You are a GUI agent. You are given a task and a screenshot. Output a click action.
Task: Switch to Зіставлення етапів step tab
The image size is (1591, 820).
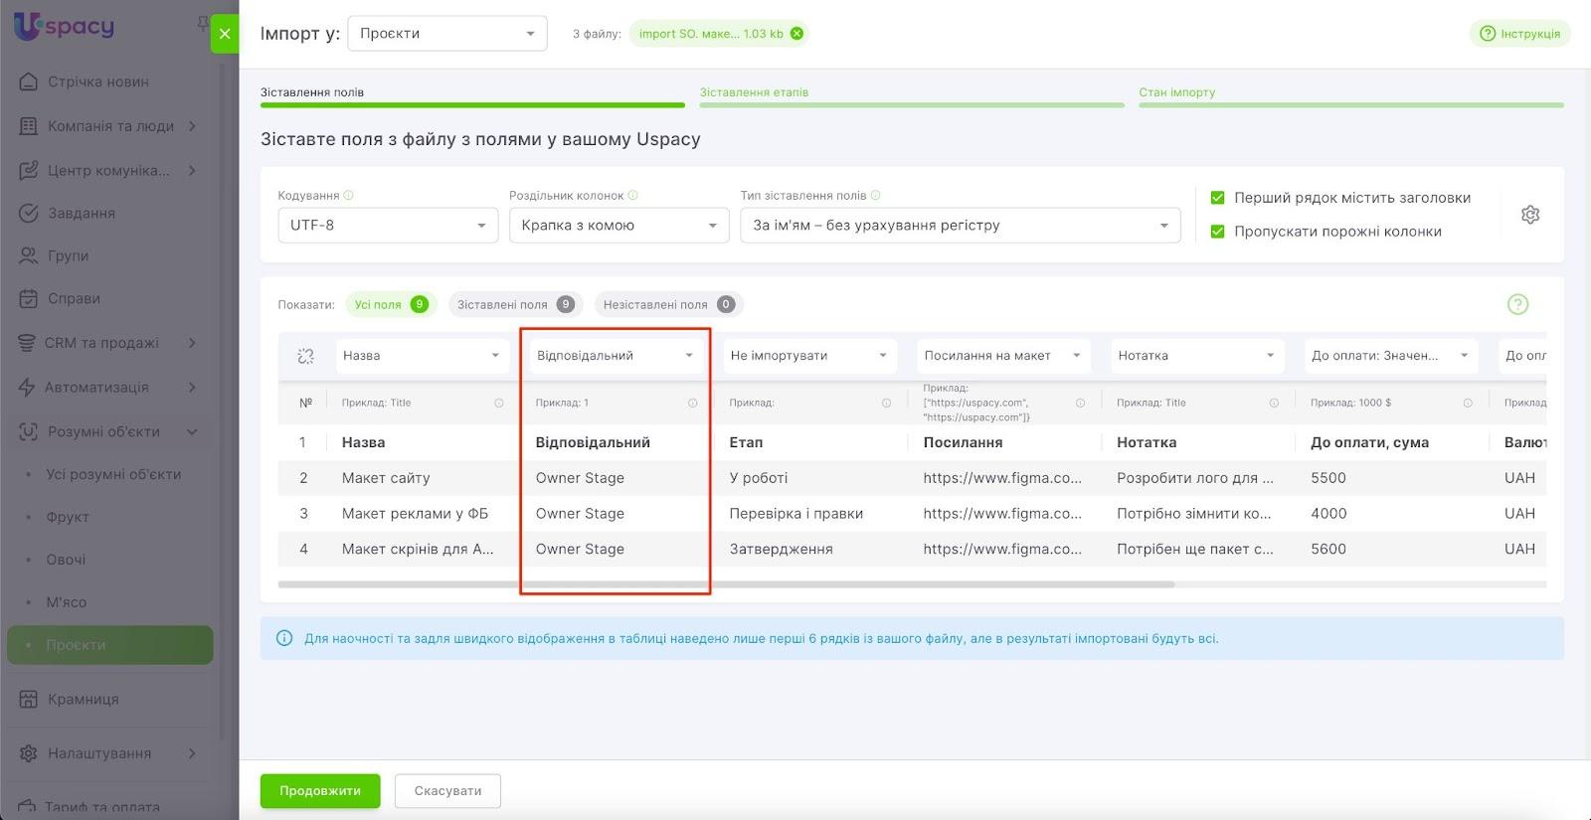click(x=754, y=92)
